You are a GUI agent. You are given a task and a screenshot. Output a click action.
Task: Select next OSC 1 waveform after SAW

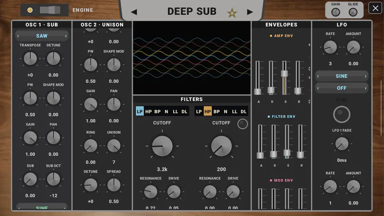pos(66,36)
